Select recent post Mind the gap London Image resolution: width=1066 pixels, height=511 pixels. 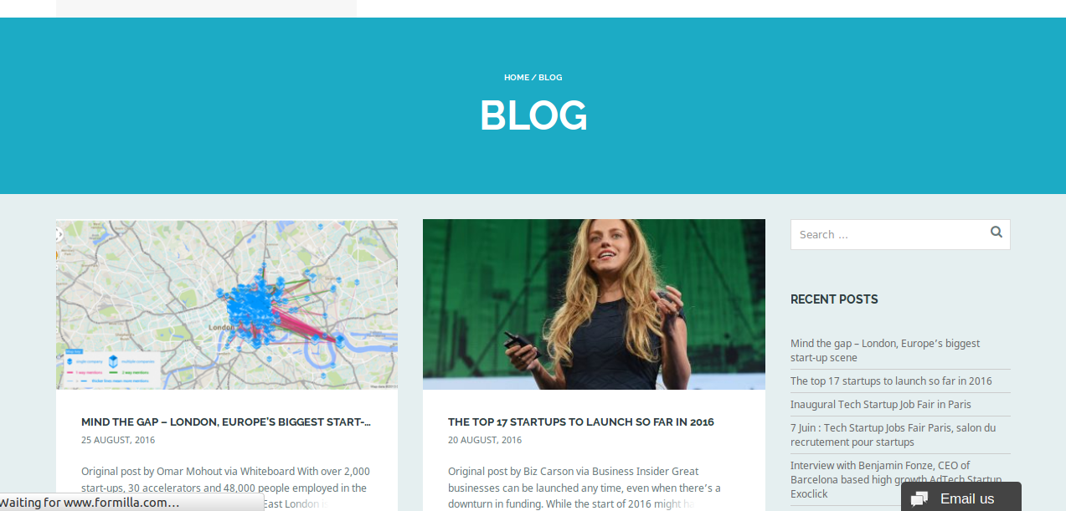(x=885, y=350)
